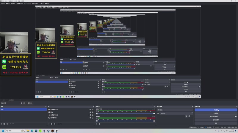Pop out the Scenes dock panel
238x133 pixels.
click(46, 107)
